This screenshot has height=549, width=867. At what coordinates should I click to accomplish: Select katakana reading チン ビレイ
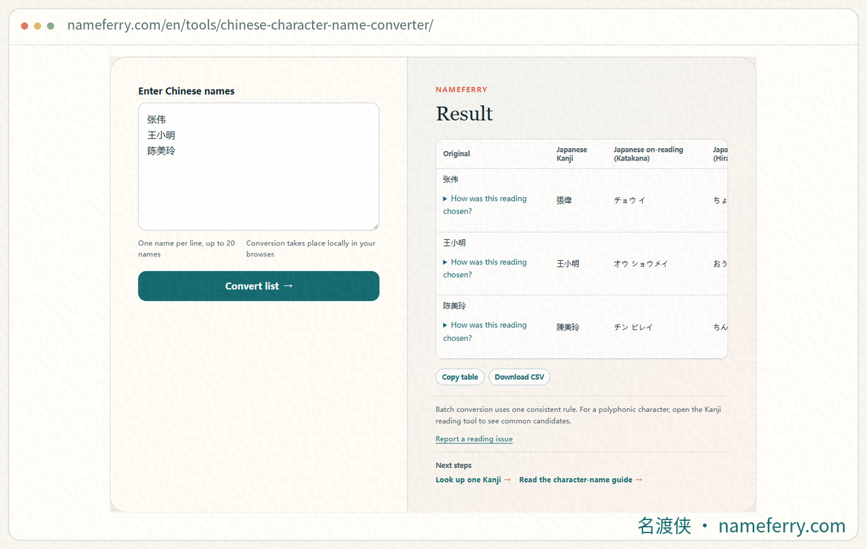(633, 327)
